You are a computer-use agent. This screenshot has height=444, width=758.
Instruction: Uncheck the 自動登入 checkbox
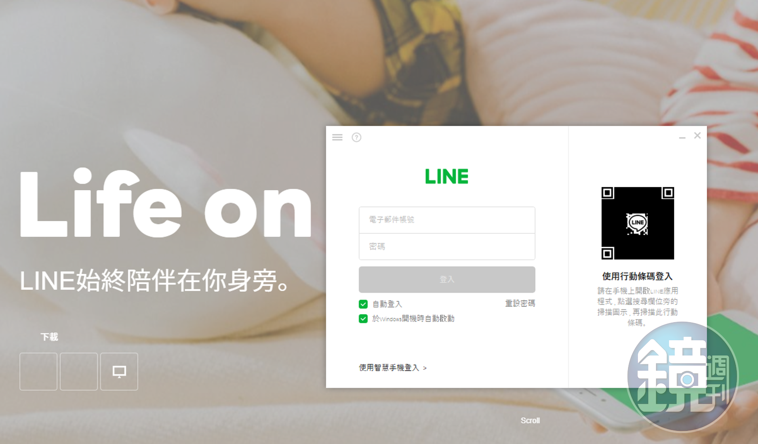click(x=363, y=304)
